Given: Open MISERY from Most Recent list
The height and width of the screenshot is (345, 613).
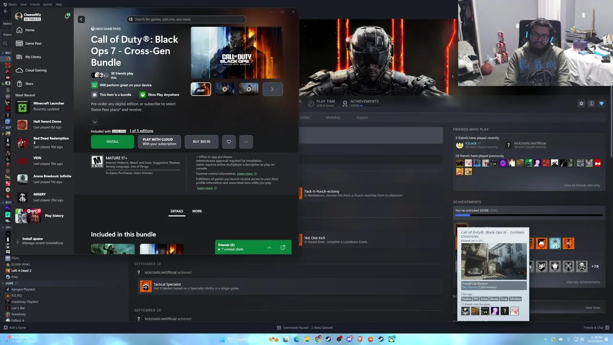Looking at the screenshot, I should pyautogui.click(x=44, y=197).
